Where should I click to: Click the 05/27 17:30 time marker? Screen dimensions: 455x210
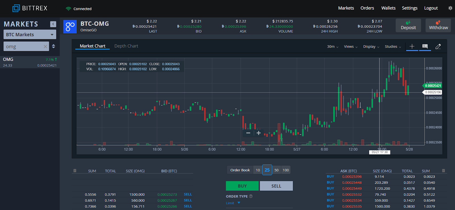click(380, 152)
